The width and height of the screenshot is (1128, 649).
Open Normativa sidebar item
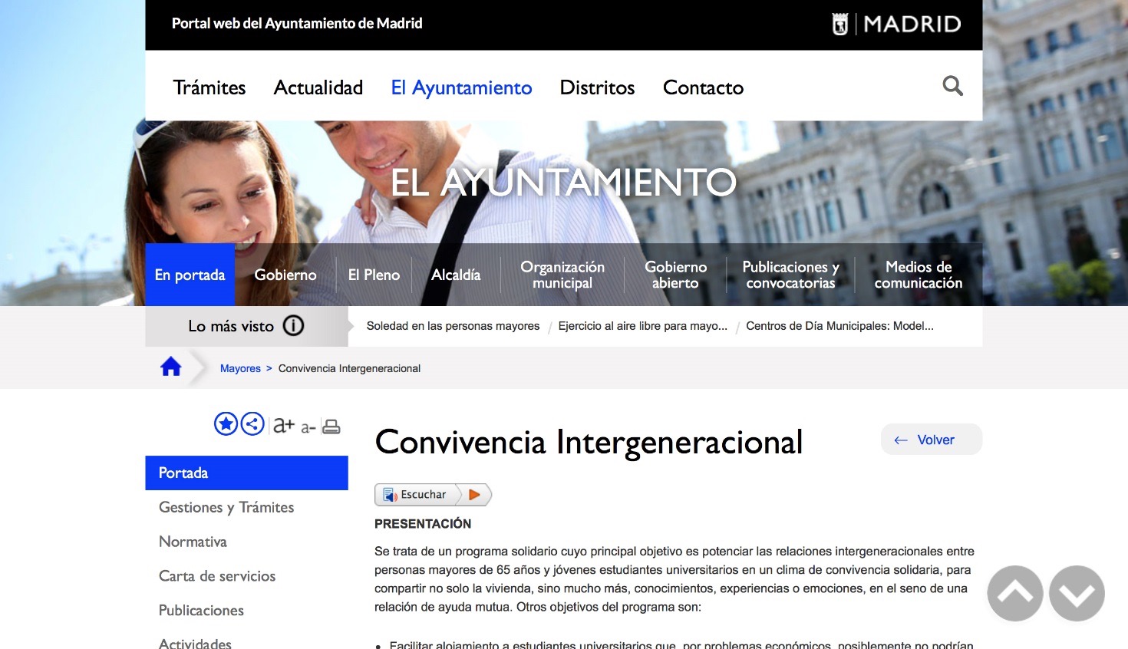pyautogui.click(x=193, y=542)
